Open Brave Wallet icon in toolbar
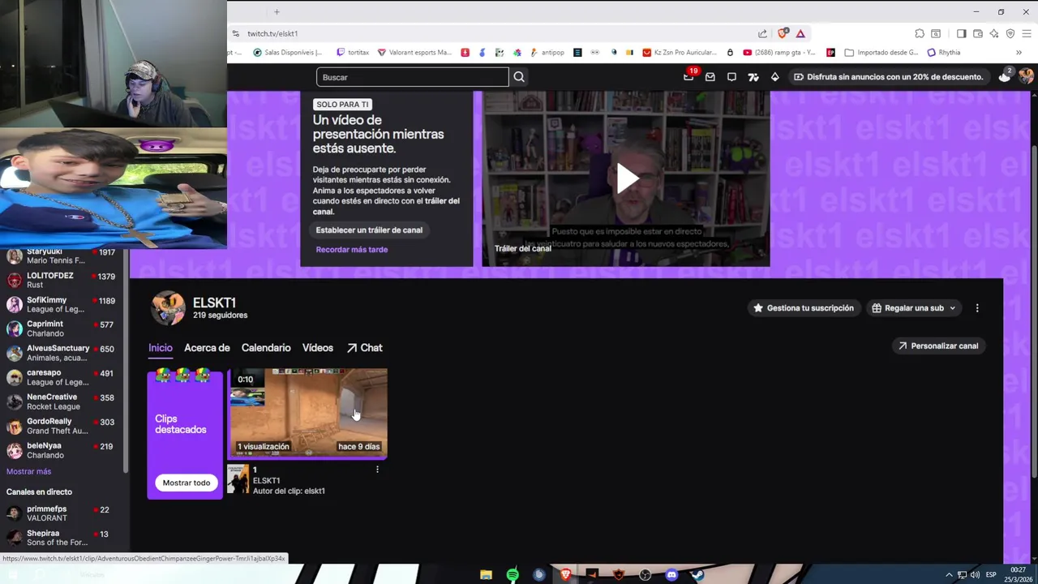 pyautogui.click(x=978, y=33)
